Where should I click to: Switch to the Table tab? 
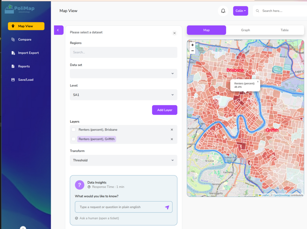coord(285,30)
